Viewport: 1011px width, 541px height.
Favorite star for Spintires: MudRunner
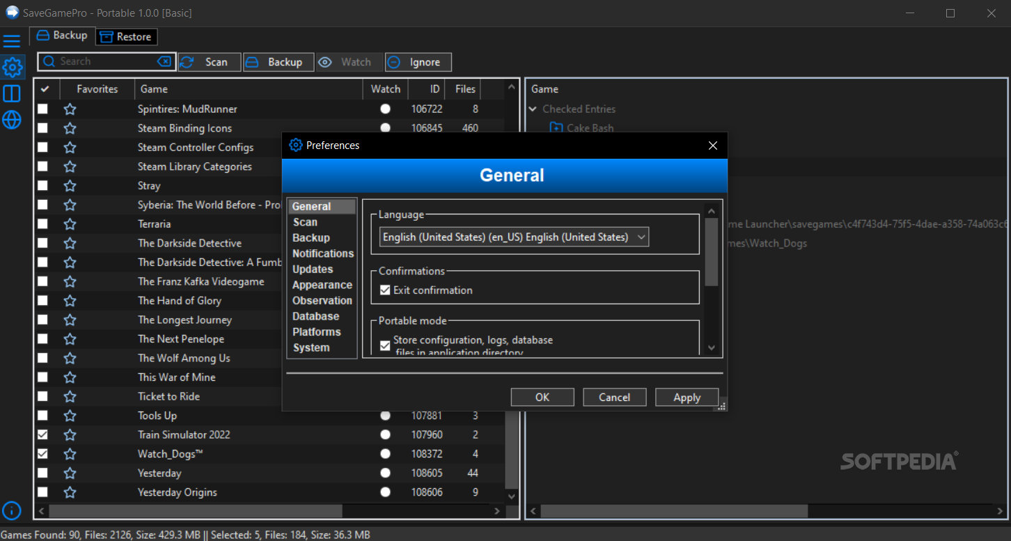coord(70,109)
